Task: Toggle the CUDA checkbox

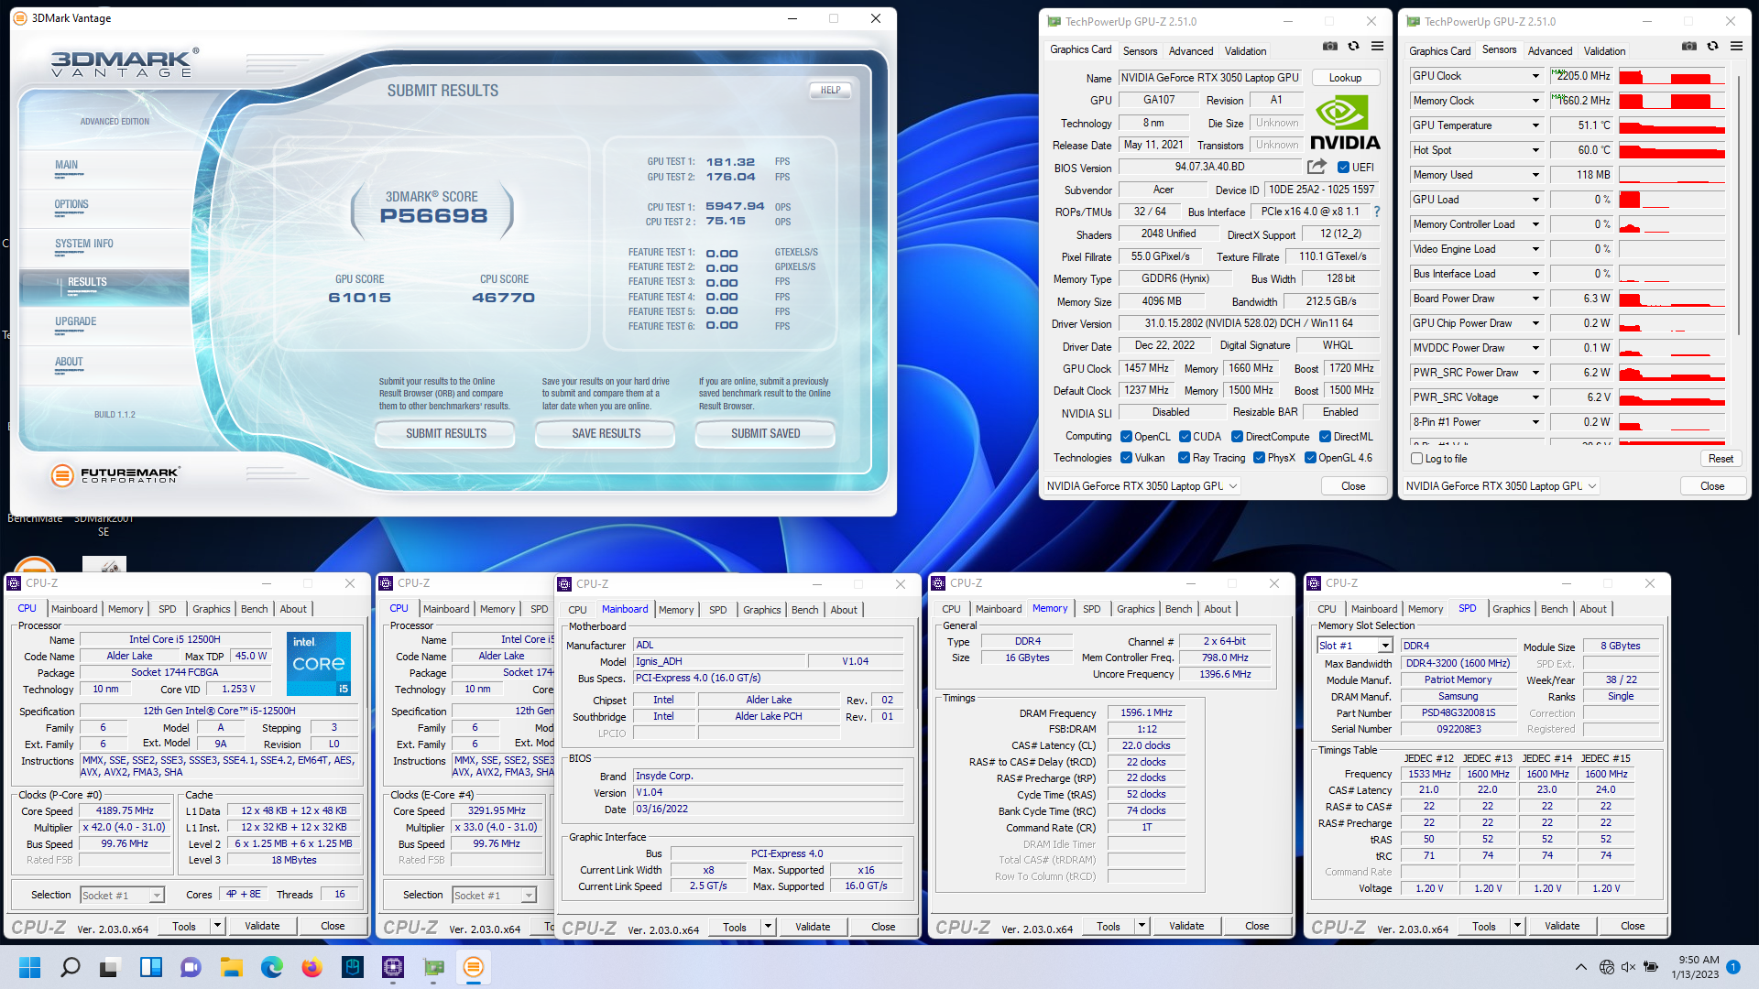Action: [x=1185, y=437]
